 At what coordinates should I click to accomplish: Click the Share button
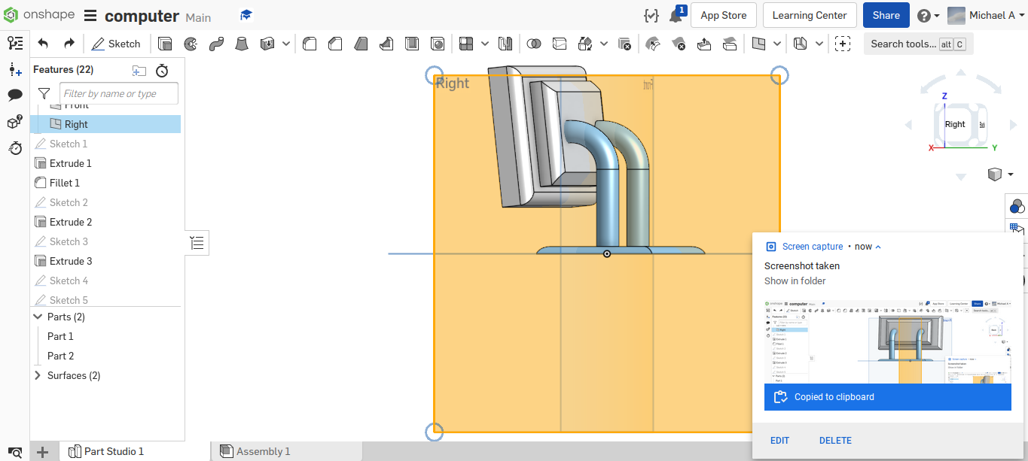(886, 15)
